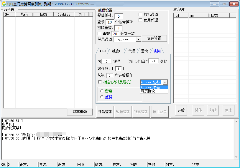Viewport: 240px width, 168px height.
Task: Click the 状态 column header in 对方QQ
Action: point(219,16)
